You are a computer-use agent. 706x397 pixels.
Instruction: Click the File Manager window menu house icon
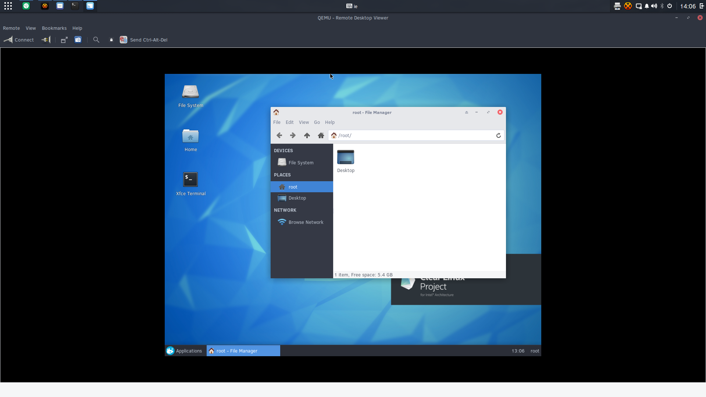pos(276,112)
